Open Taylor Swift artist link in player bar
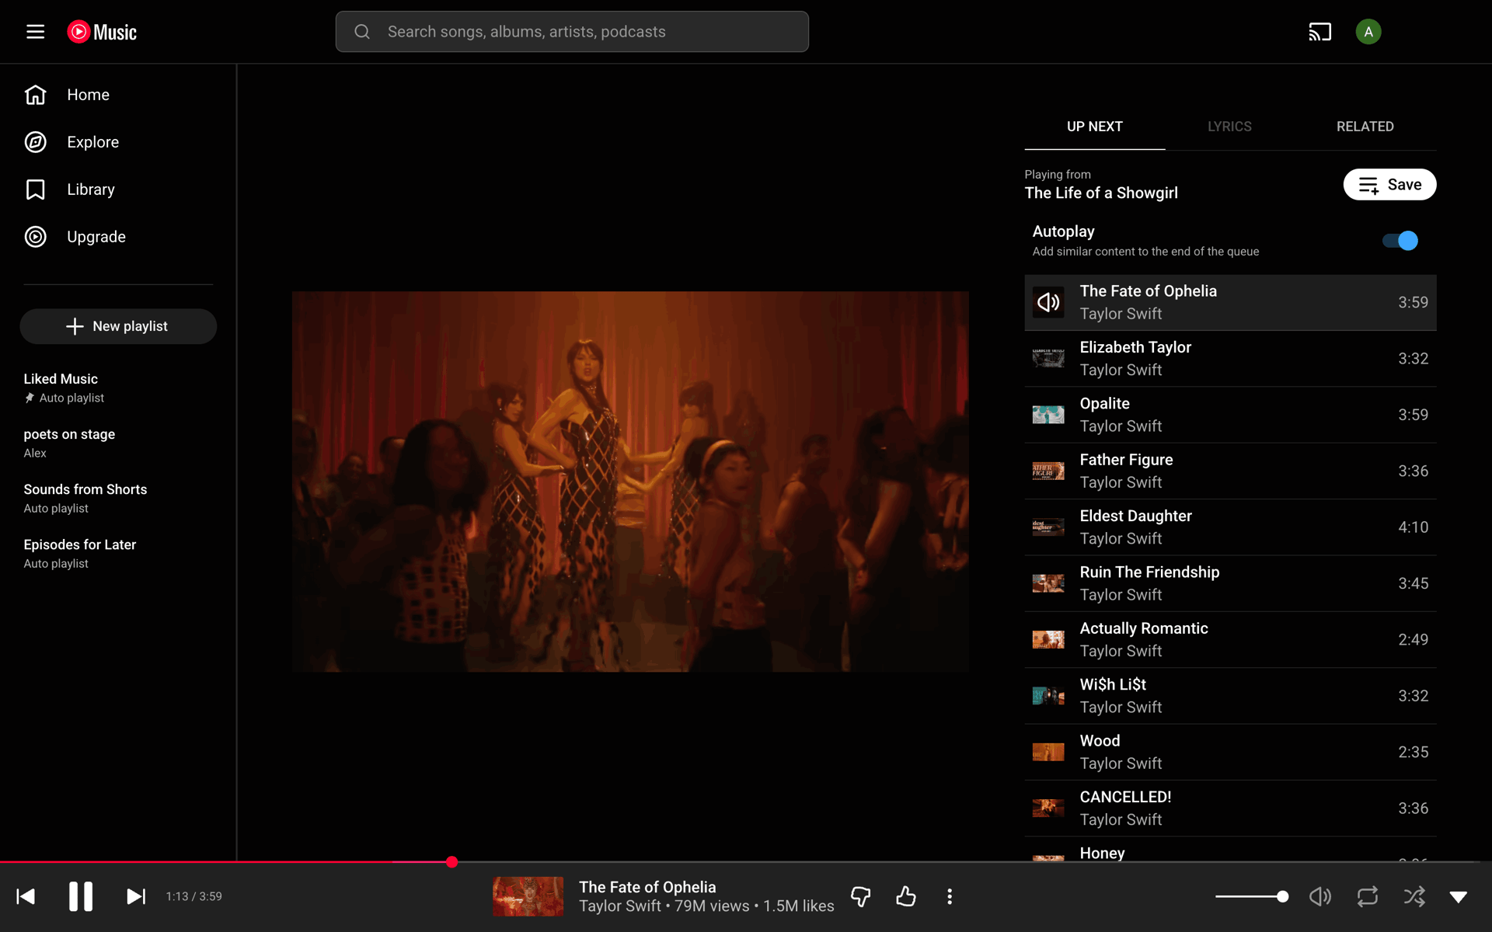Screen dimensions: 1492x932 click(620, 906)
